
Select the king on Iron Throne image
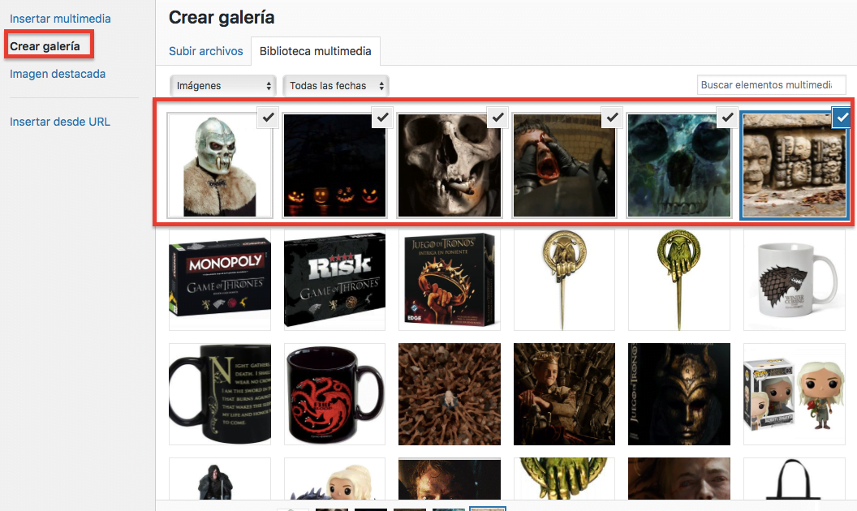(x=564, y=394)
